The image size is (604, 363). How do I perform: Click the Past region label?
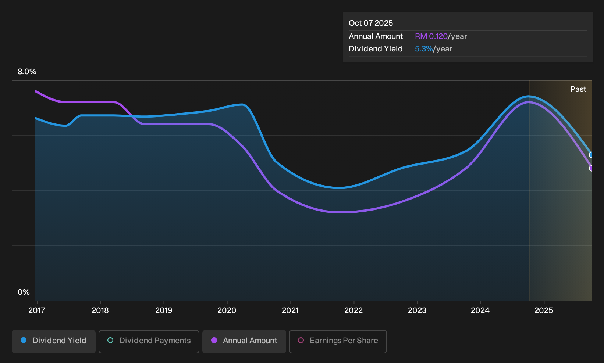pyautogui.click(x=578, y=89)
